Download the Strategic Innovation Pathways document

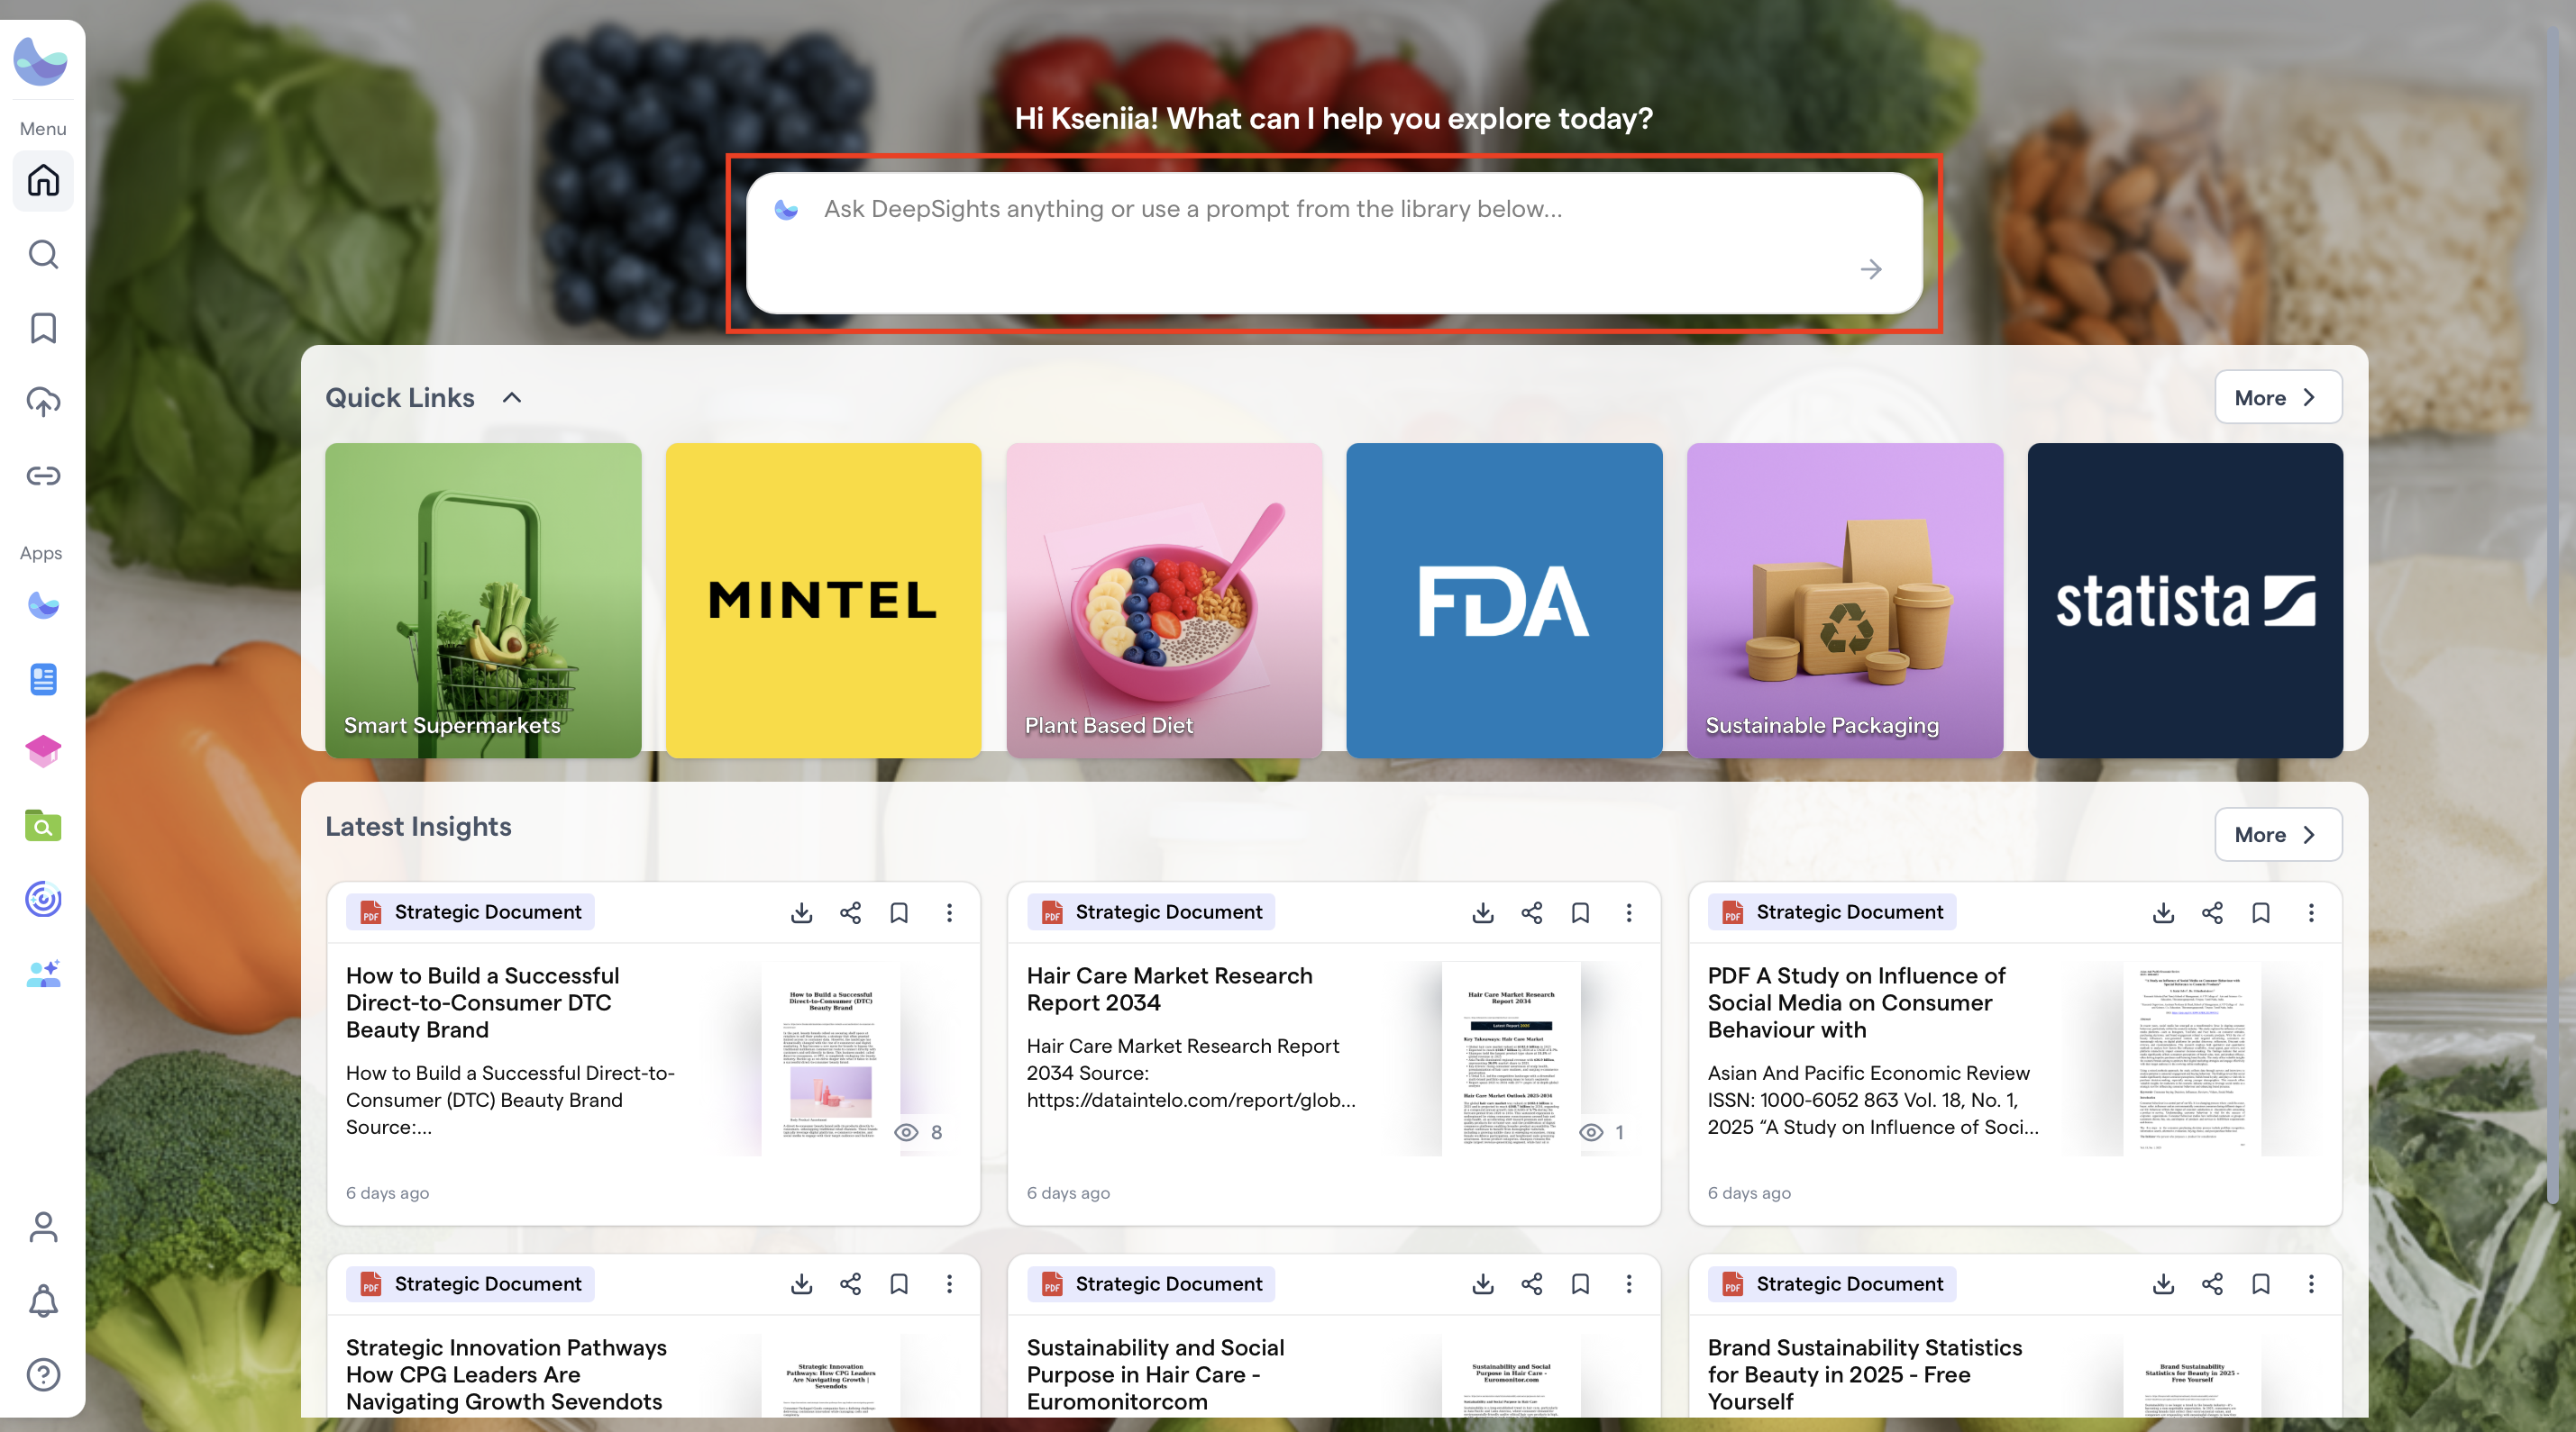click(801, 1284)
